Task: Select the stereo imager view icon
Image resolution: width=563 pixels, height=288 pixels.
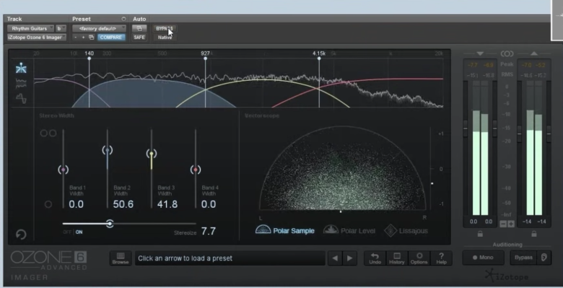Action: click(21, 68)
